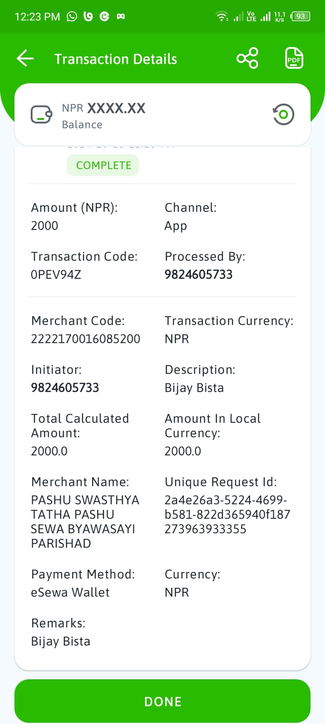Screen dimensions: 325x724
Task: Tap the battery indicator icon
Action: [x=301, y=16]
